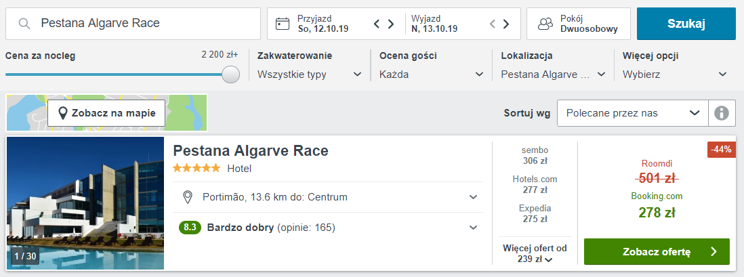Viewport: 744px width, 277px height.
Task: Open the hotel search input field
Action: coord(133,24)
